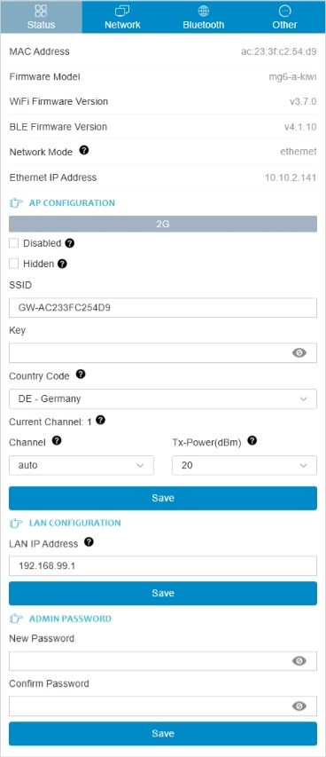326x757 pixels.
Task: Save the LAN IP address setting
Action: 163,594
